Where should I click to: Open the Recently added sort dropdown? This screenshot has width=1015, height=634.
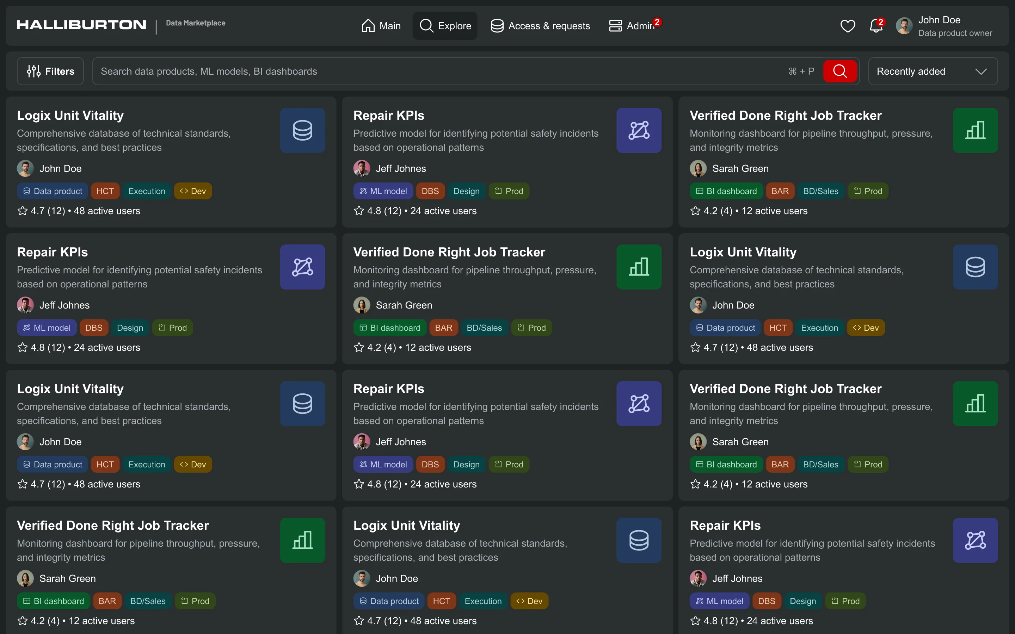(x=933, y=71)
